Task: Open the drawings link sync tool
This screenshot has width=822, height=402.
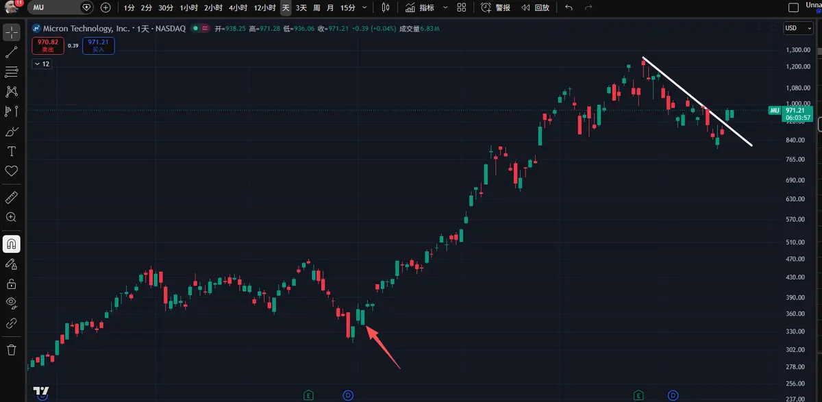Action: (12, 323)
